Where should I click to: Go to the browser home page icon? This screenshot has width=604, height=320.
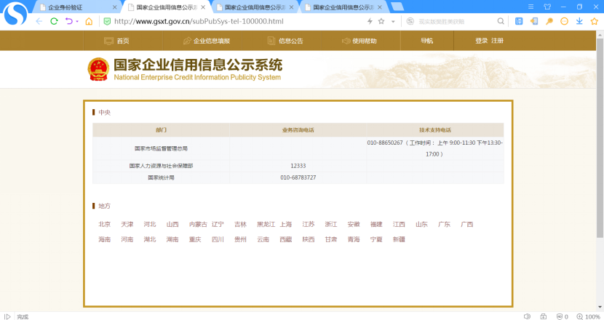pyautogui.click(x=89, y=21)
